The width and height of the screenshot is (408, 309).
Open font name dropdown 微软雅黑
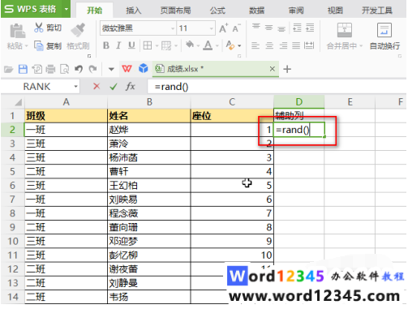click(x=173, y=28)
